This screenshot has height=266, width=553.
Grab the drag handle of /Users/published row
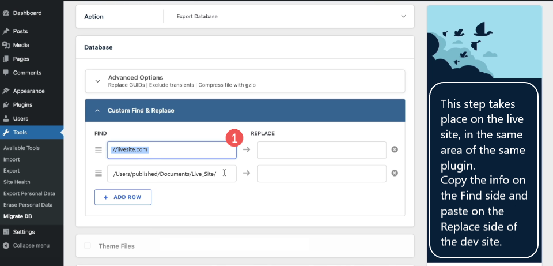[x=99, y=174]
